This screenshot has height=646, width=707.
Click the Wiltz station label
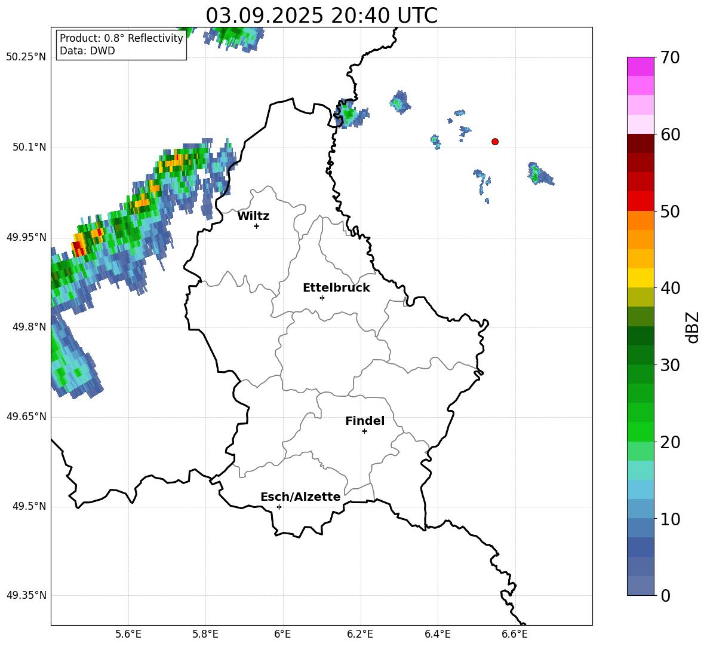[253, 216]
